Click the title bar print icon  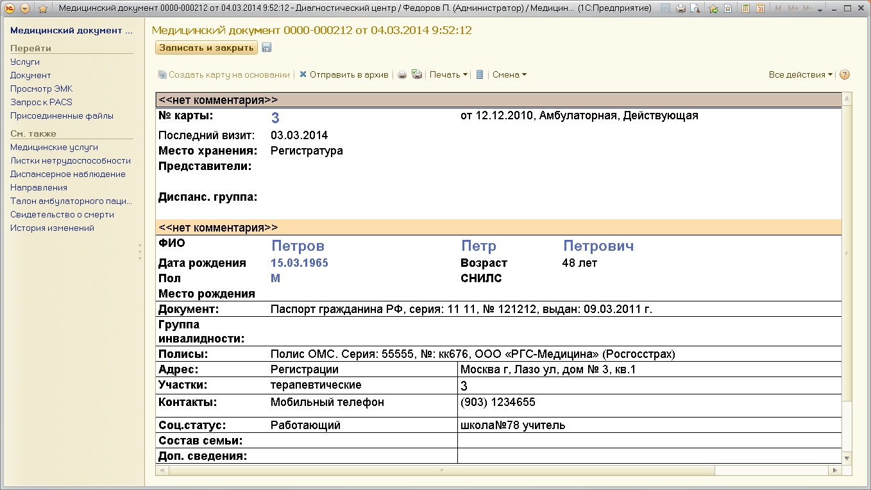pyautogui.click(x=681, y=8)
